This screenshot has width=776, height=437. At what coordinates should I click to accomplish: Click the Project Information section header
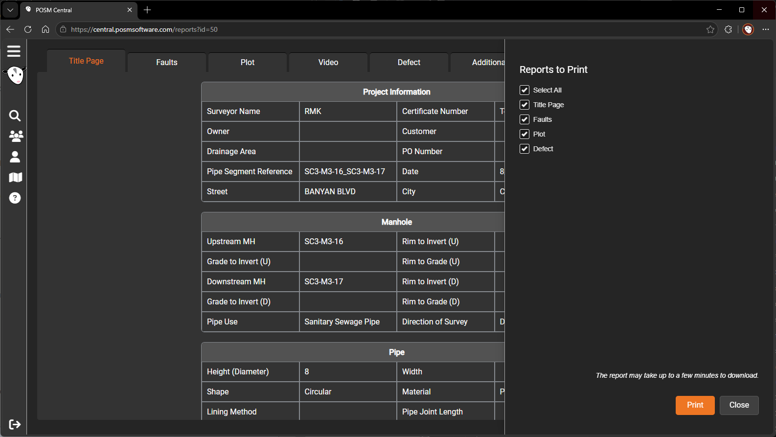[x=397, y=92]
